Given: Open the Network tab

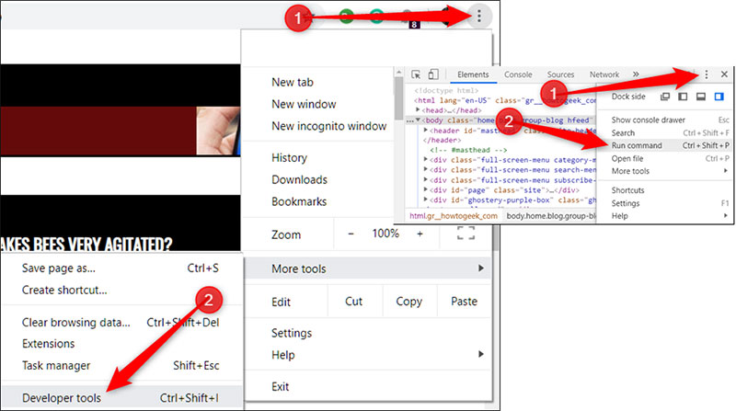Looking at the screenshot, I should coord(604,74).
